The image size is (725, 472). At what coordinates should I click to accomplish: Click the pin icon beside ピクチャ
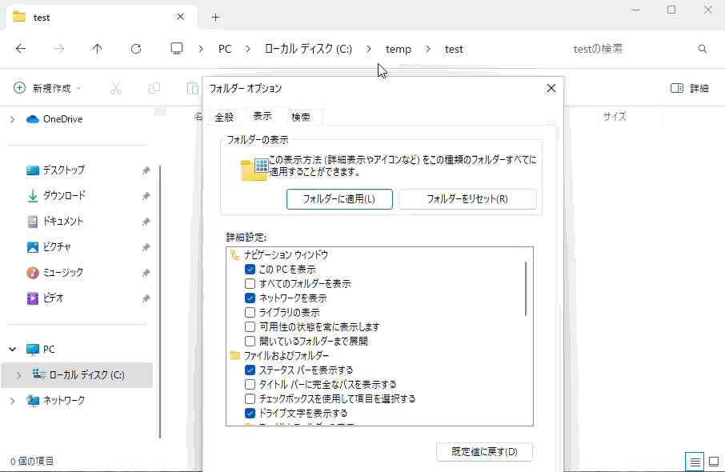[x=146, y=247]
